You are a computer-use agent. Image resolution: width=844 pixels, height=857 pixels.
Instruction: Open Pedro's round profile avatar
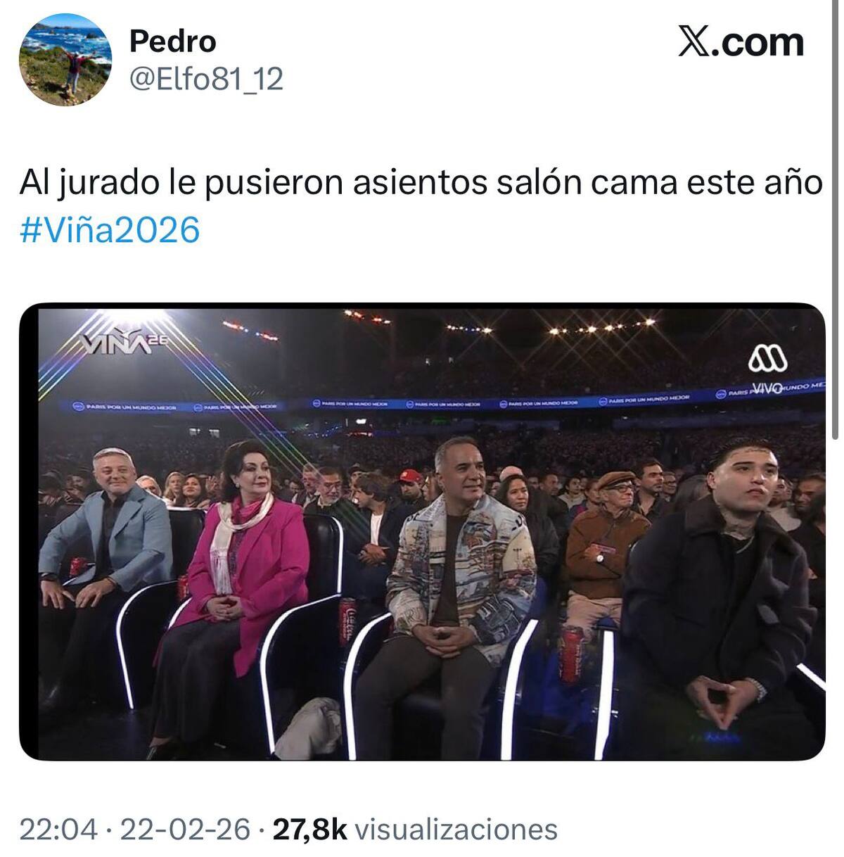coord(65,60)
